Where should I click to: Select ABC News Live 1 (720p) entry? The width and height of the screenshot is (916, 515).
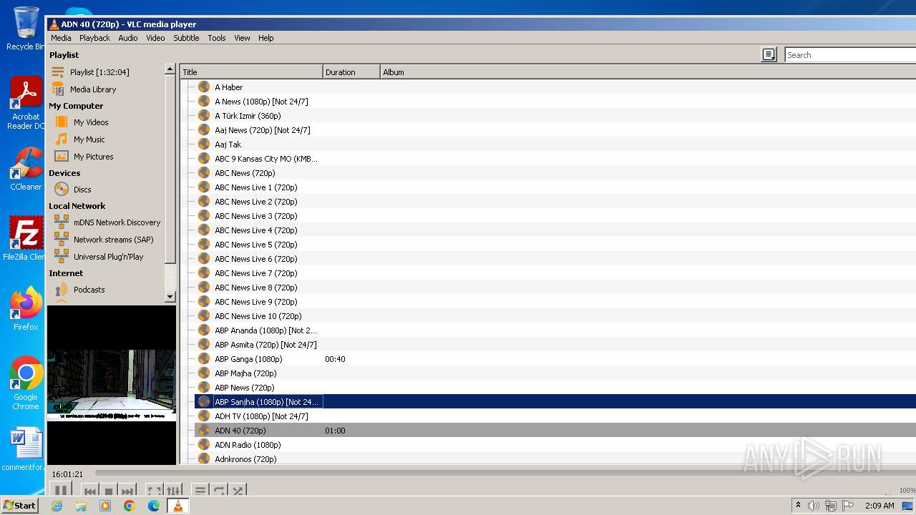[255, 187]
